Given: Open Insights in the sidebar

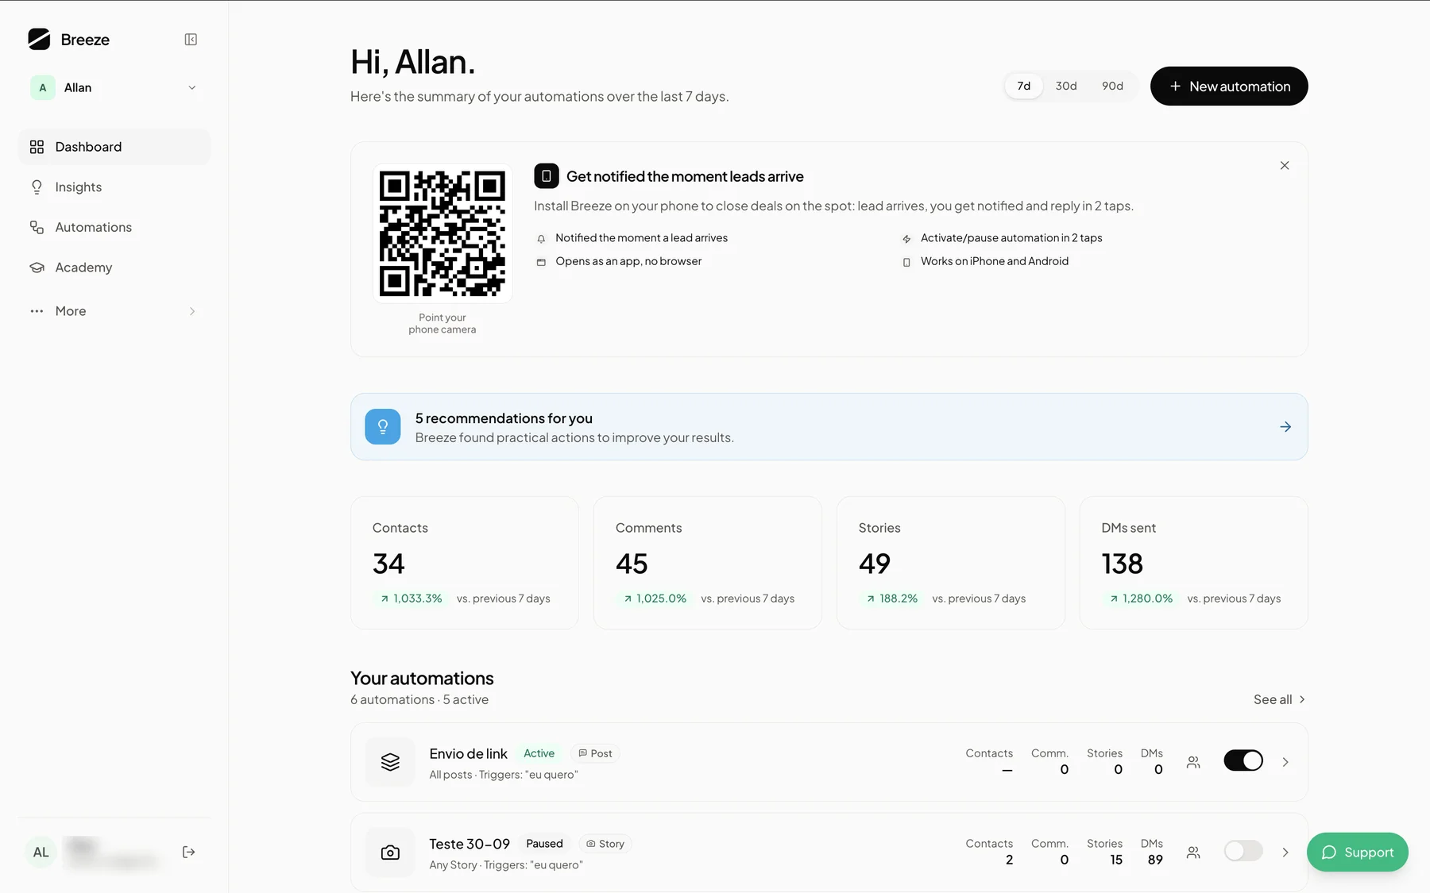Looking at the screenshot, I should click(114, 187).
